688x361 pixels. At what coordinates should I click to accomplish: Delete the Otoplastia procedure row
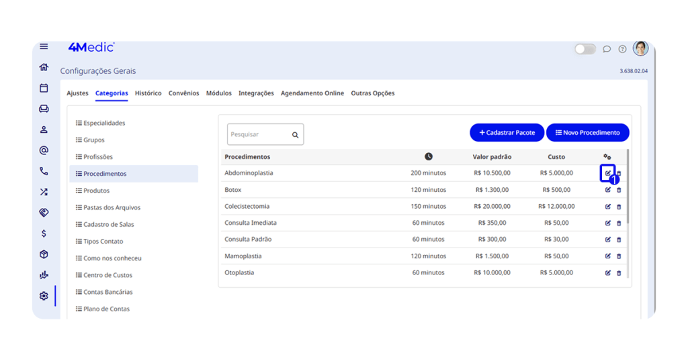click(x=619, y=273)
